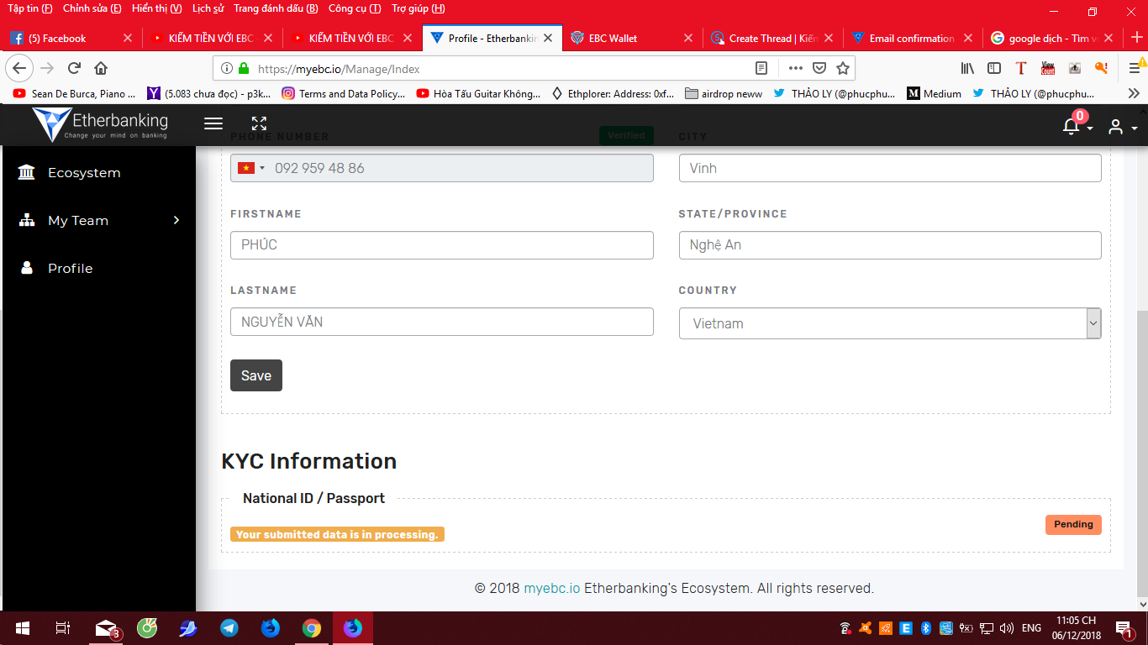Click the browser forward arrow
This screenshot has height=645, width=1148.
coord(47,68)
